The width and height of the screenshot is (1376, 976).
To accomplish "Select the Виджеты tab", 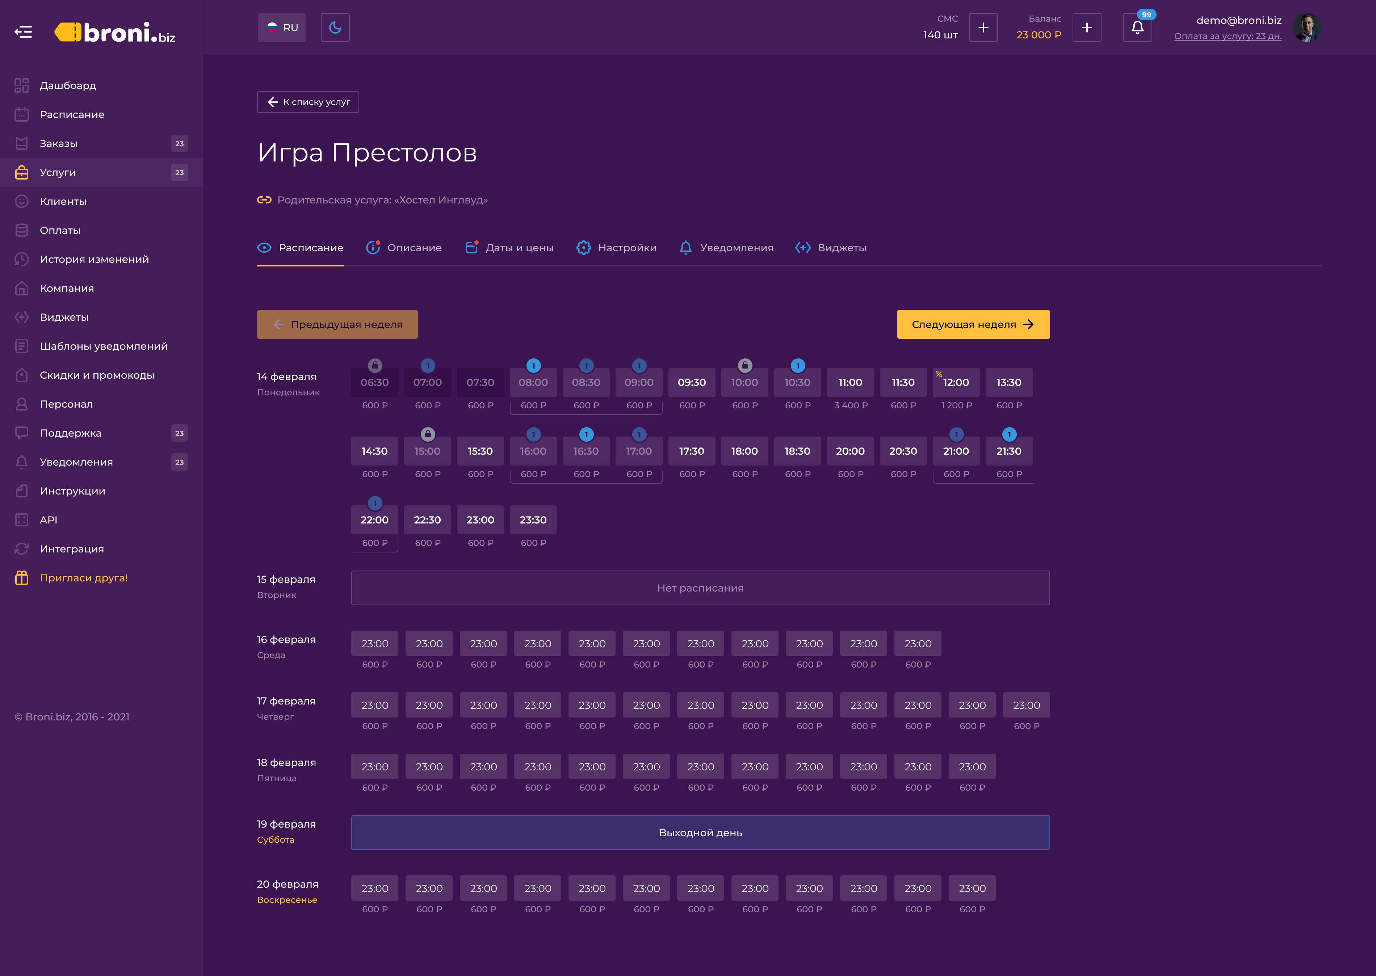I will pyautogui.click(x=831, y=248).
